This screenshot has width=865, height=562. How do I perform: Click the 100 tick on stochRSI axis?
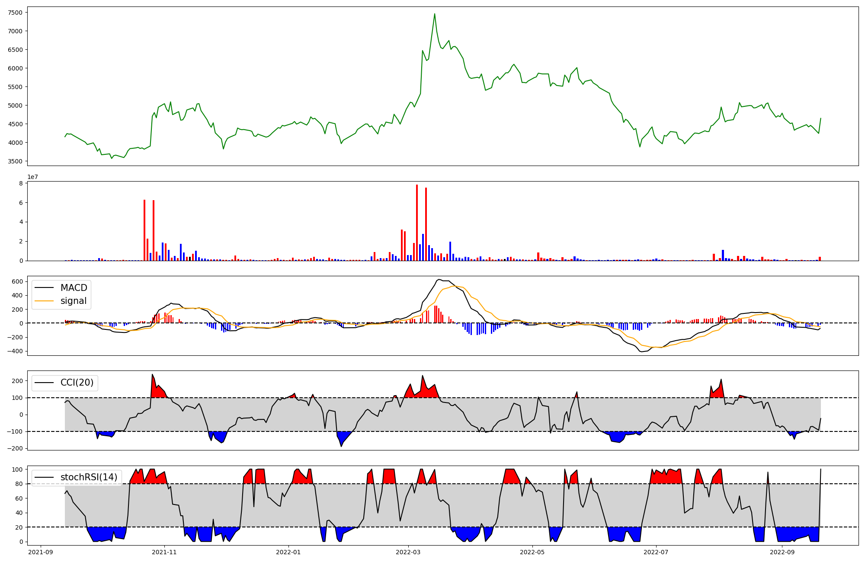pyautogui.click(x=17, y=469)
